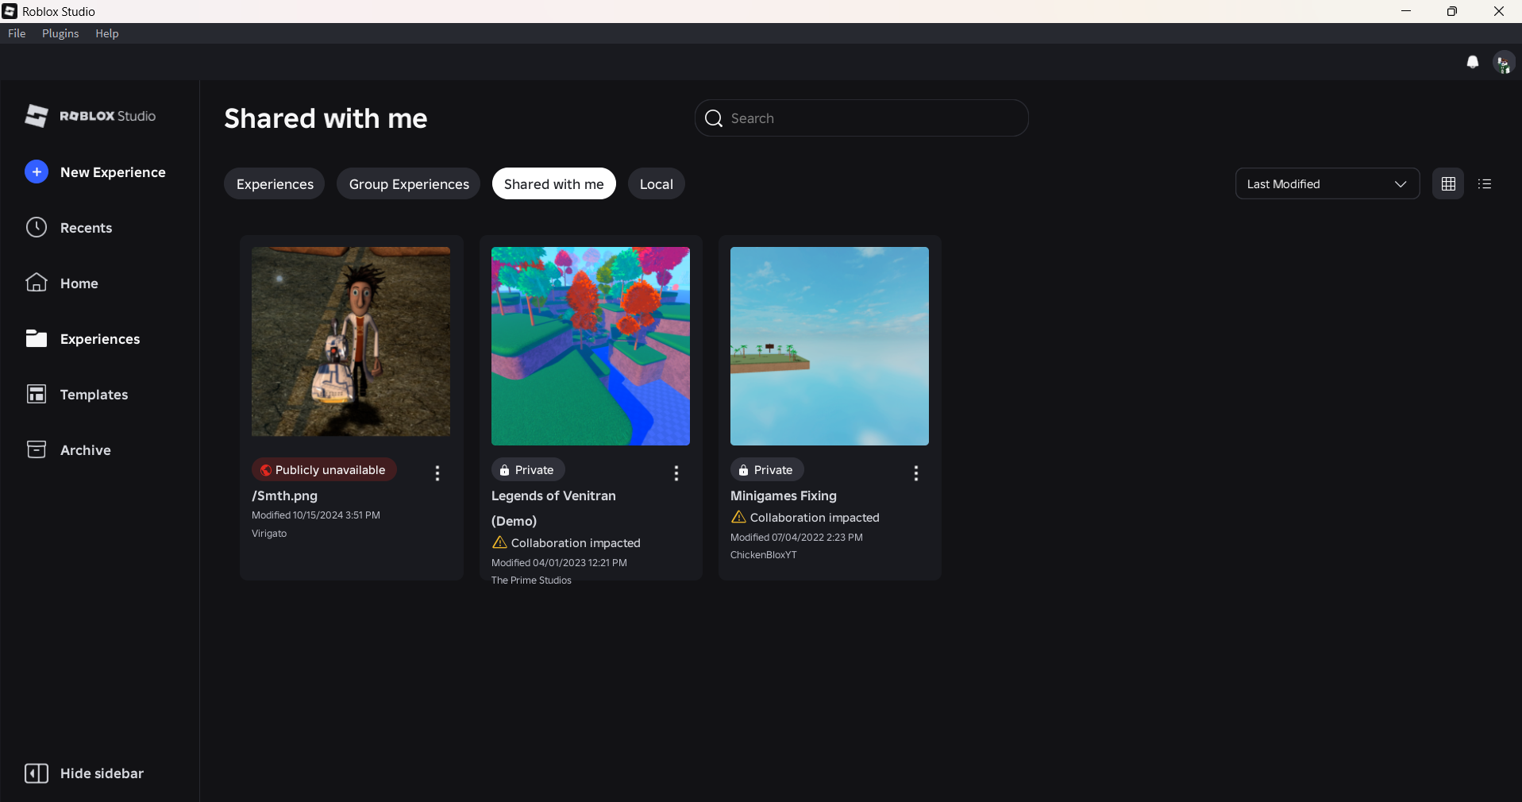Switch to the Group Experiences tab
1522x802 pixels.
pos(409,183)
